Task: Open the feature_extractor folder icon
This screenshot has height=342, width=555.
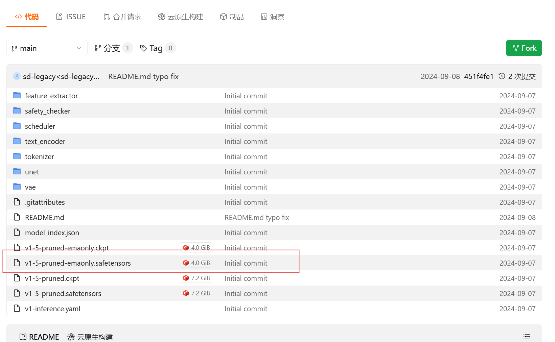Action: [x=17, y=95]
